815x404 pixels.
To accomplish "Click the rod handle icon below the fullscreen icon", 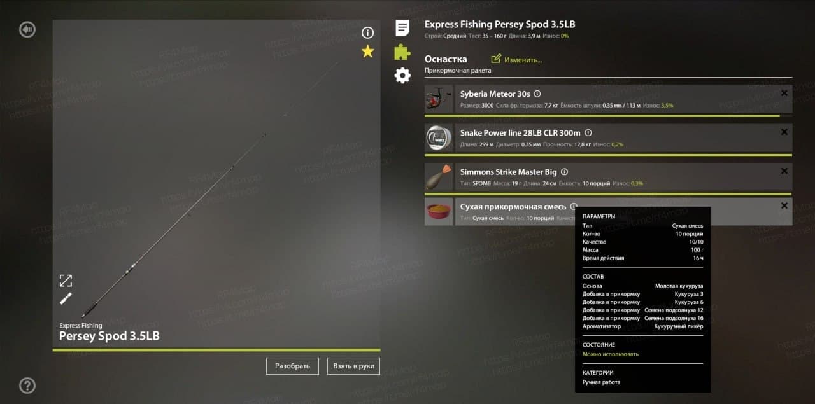I will pos(66,298).
